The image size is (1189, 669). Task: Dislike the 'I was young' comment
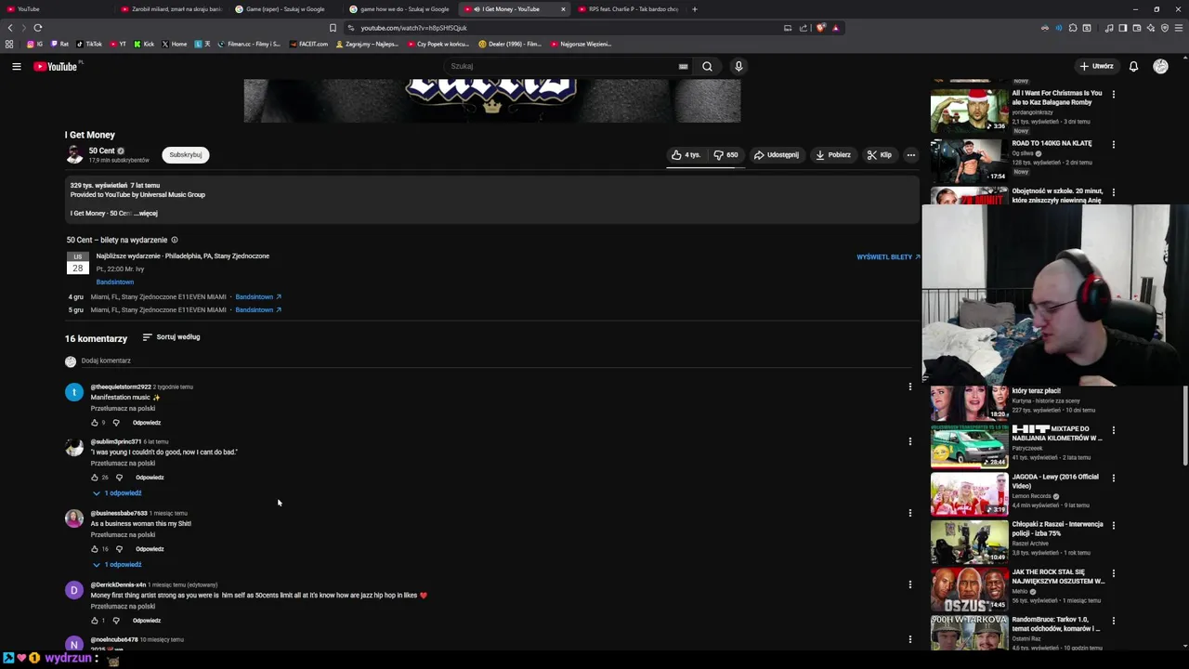119,478
